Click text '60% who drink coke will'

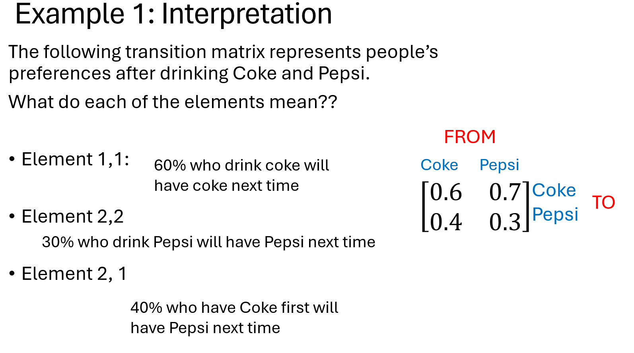tap(241, 165)
